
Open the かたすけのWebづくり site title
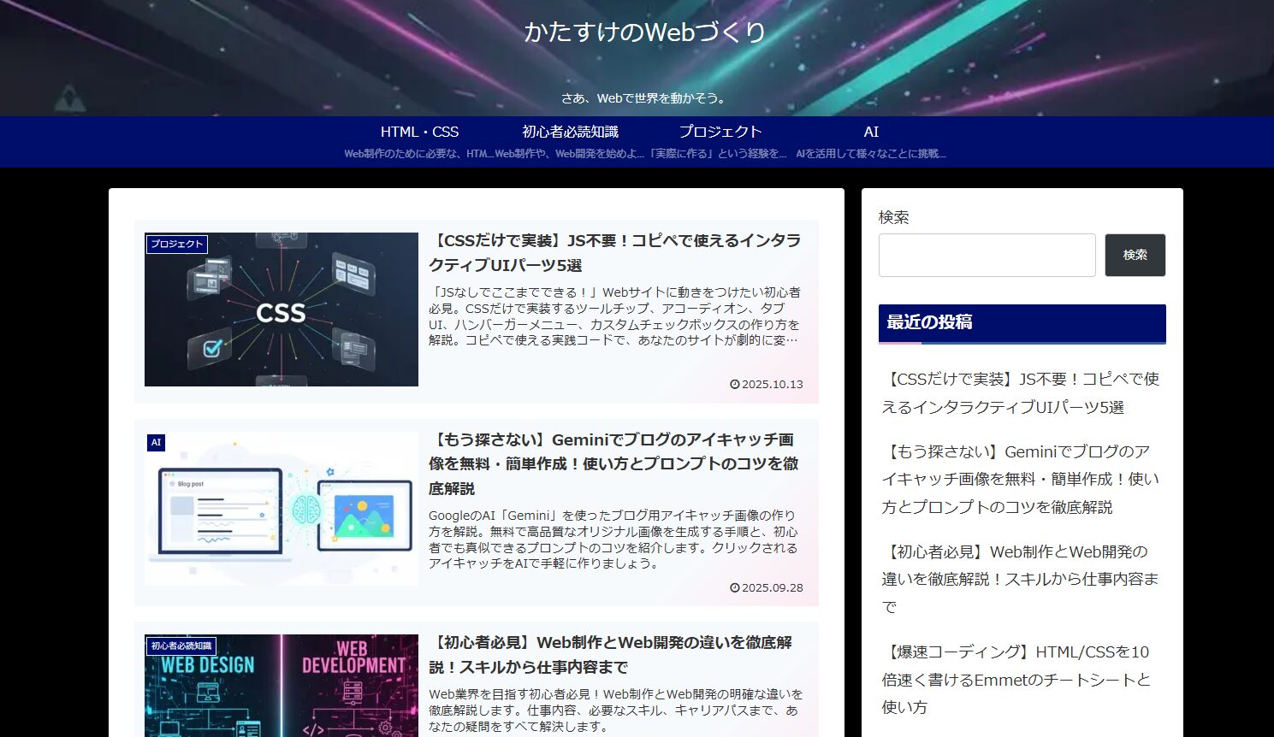pos(644,32)
